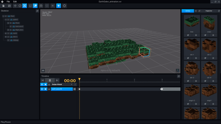The image size is (221, 124).
Task: Click the grey square on the earth-piece18 track
Action: tap(75, 89)
